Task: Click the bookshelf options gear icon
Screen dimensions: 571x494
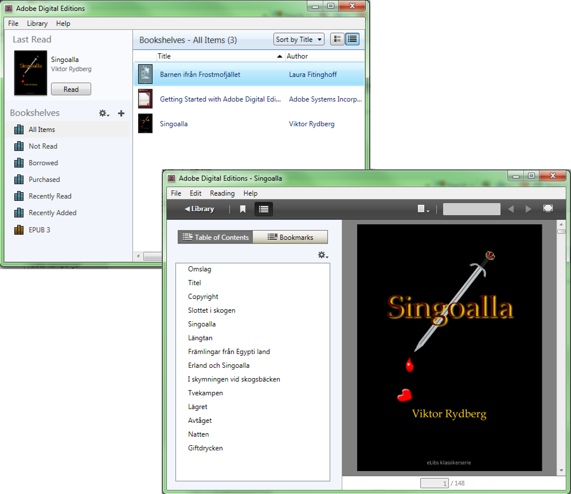Action: point(104,113)
